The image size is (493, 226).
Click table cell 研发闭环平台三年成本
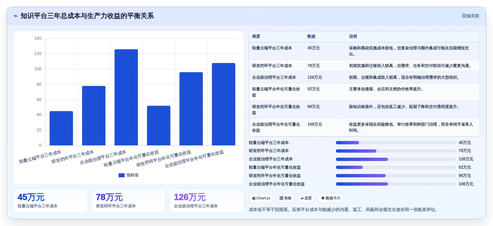click(x=272, y=66)
